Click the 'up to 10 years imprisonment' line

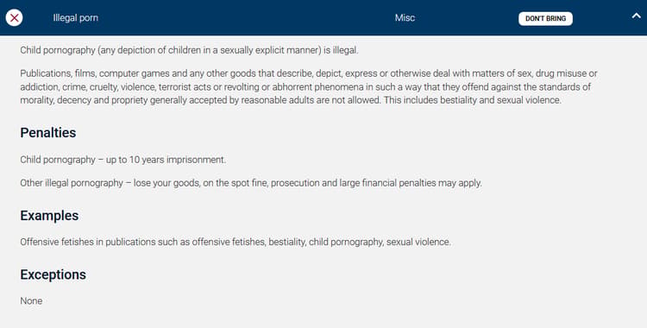click(123, 160)
